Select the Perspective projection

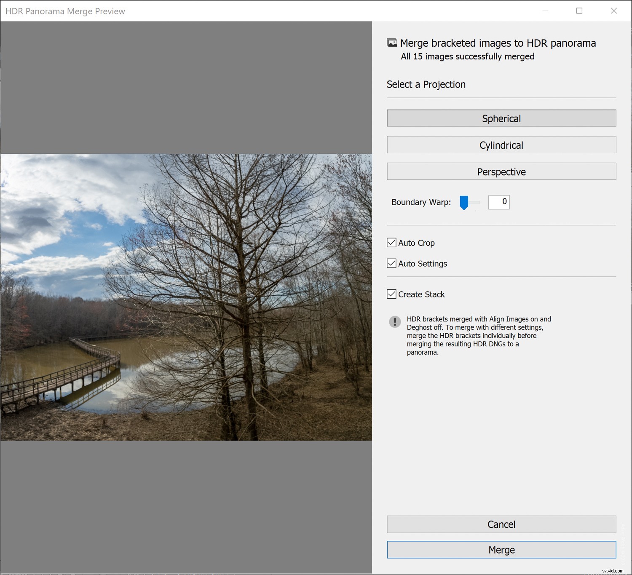pyautogui.click(x=501, y=171)
